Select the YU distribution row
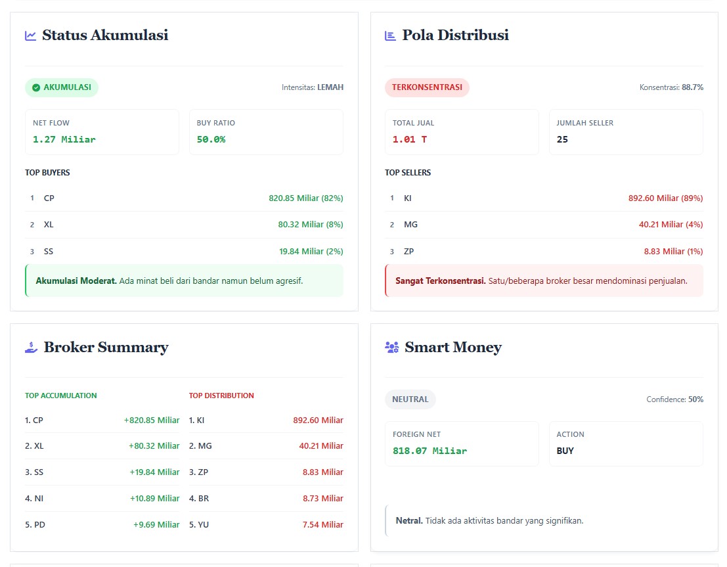The image size is (727, 567). click(x=266, y=525)
